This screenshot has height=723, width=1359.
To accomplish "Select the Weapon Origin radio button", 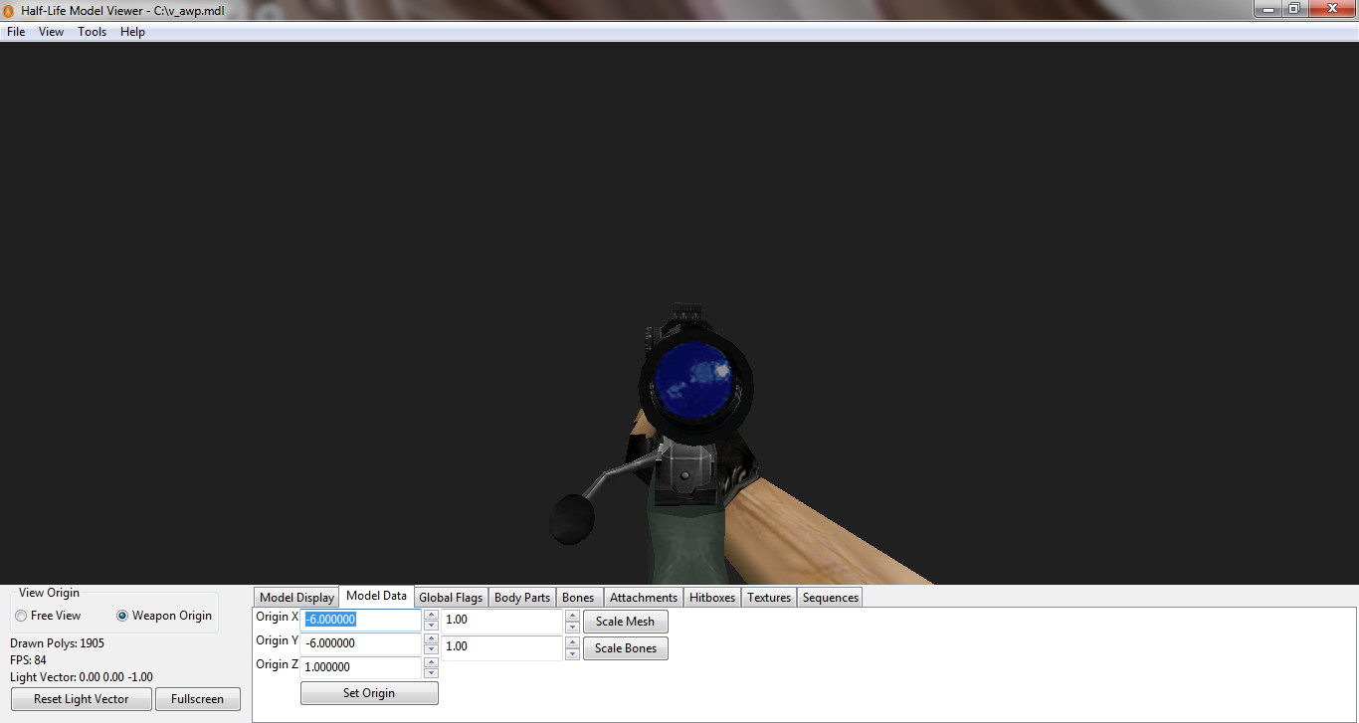I will click(122, 616).
